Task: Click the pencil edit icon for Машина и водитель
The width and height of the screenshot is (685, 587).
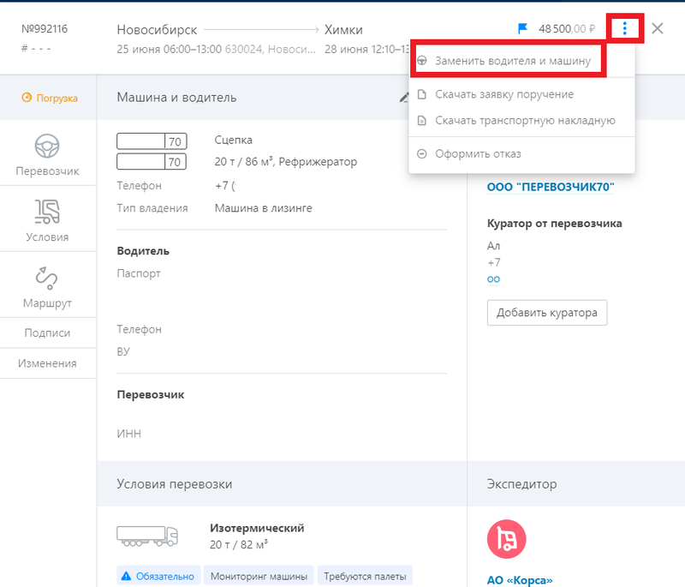Action: (404, 98)
